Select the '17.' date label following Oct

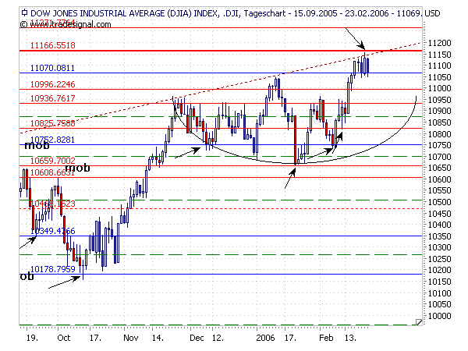point(95,339)
